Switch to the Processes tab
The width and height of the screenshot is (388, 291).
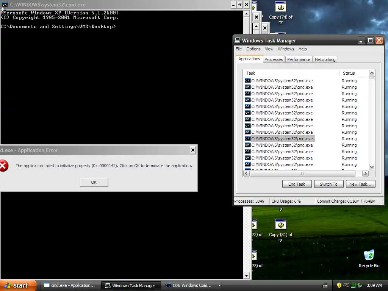[274, 59]
